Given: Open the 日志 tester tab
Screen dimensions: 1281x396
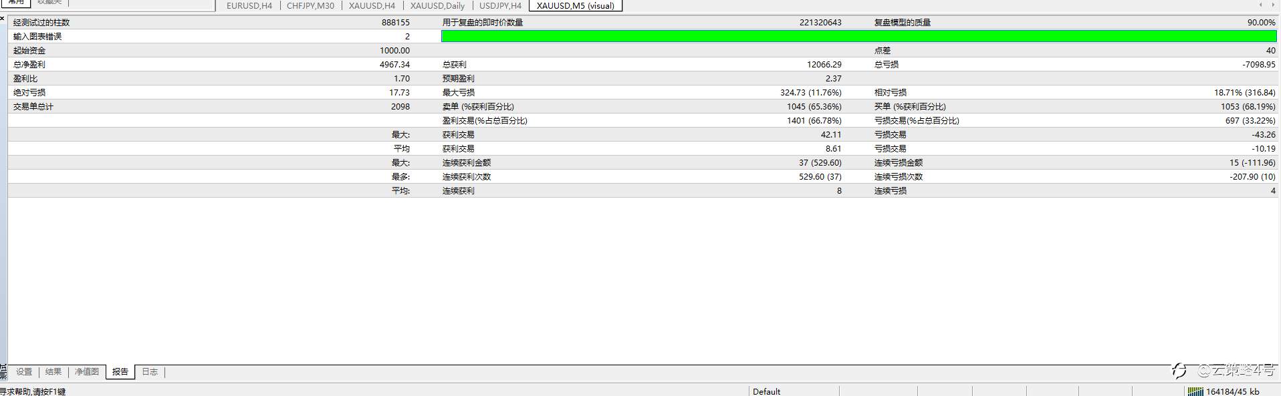Looking at the screenshot, I should [x=150, y=372].
